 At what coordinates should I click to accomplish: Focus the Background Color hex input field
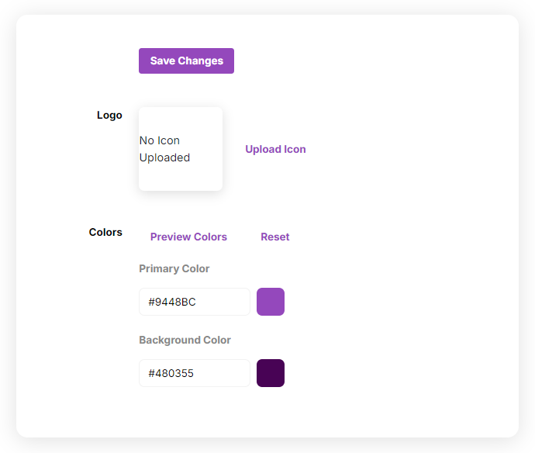[195, 373]
